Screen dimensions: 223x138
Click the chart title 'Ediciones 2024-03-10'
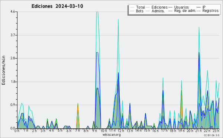coord(57,6)
